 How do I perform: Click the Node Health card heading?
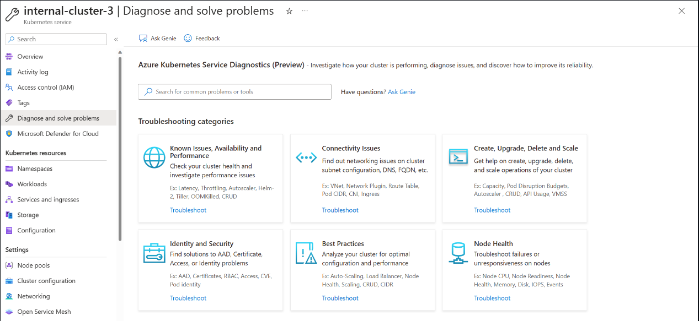click(x=493, y=244)
